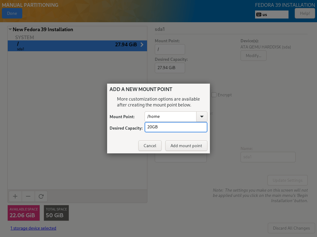Image resolution: width=317 pixels, height=237 pixels.
Task: Click the FEDORA 39 INSTALLATION header text
Action: pyautogui.click(x=285, y=5)
